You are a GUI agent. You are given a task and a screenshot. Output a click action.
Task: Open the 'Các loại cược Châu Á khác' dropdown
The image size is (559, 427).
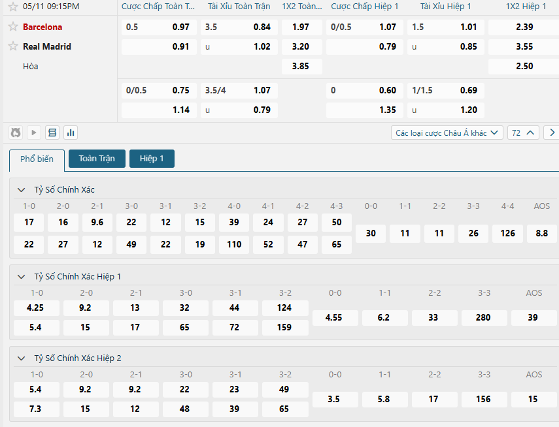(447, 133)
